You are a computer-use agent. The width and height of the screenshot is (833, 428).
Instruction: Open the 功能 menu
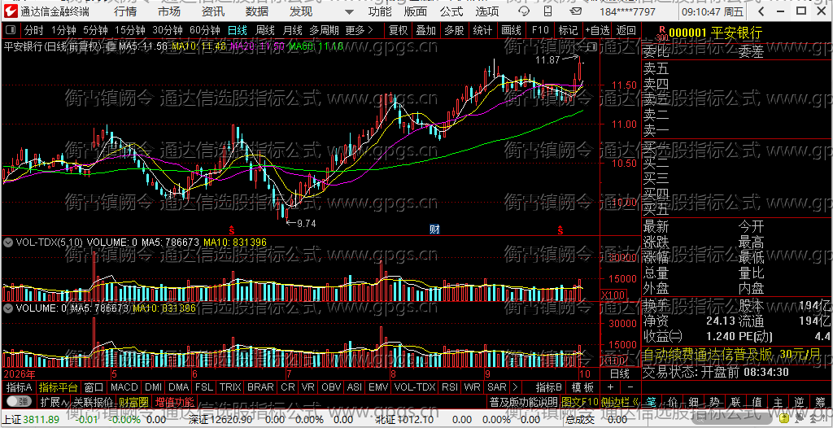tap(380, 11)
